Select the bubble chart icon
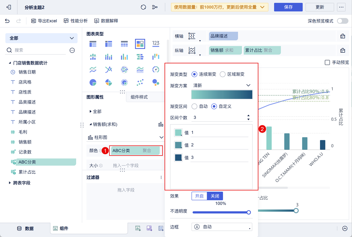 point(156,83)
